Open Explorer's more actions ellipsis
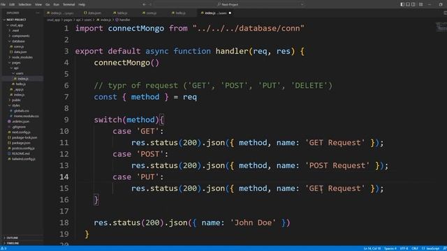Viewport: 447px width, 251px height. (x=37, y=13)
